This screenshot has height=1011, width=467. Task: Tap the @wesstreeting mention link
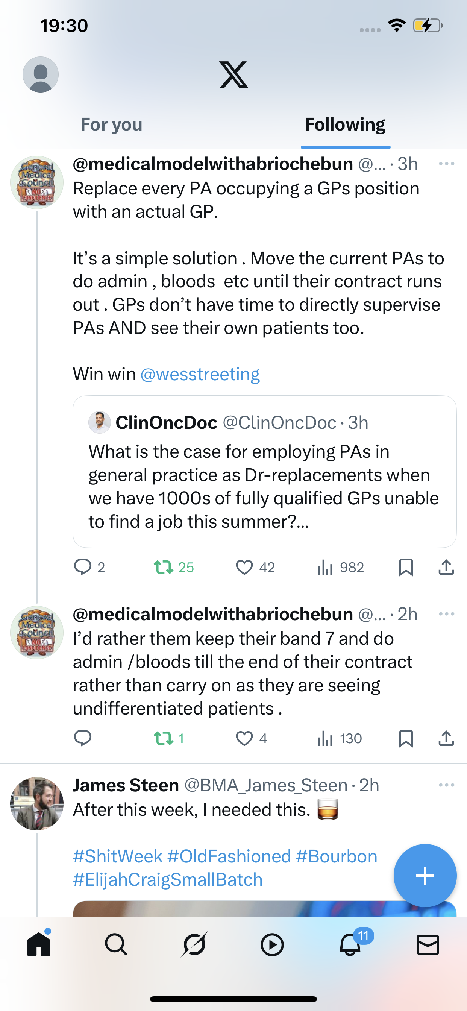pyautogui.click(x=200, y=374)
